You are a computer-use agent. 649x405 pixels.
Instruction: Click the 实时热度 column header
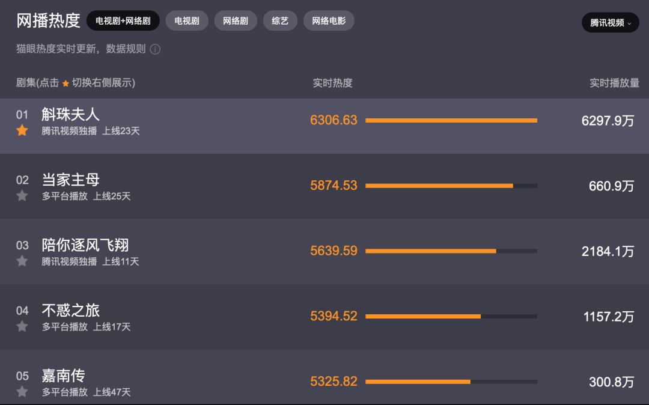click(332, 83)
